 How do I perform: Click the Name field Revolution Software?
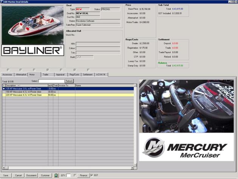click(98, 21)
